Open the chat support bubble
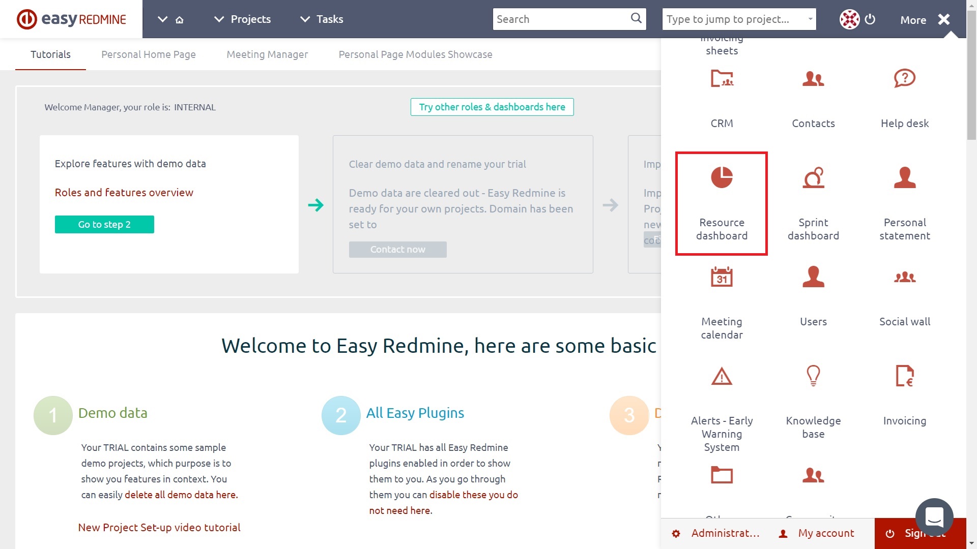The height and width of the screenshot is (549, 977). (934, 517)
